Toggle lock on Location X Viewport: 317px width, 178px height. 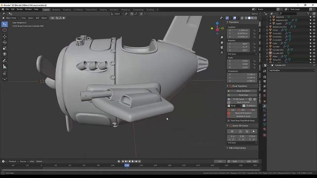click(254, 30)
